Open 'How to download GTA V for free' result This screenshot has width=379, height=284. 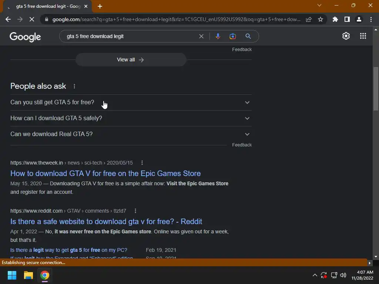point(105,173)
